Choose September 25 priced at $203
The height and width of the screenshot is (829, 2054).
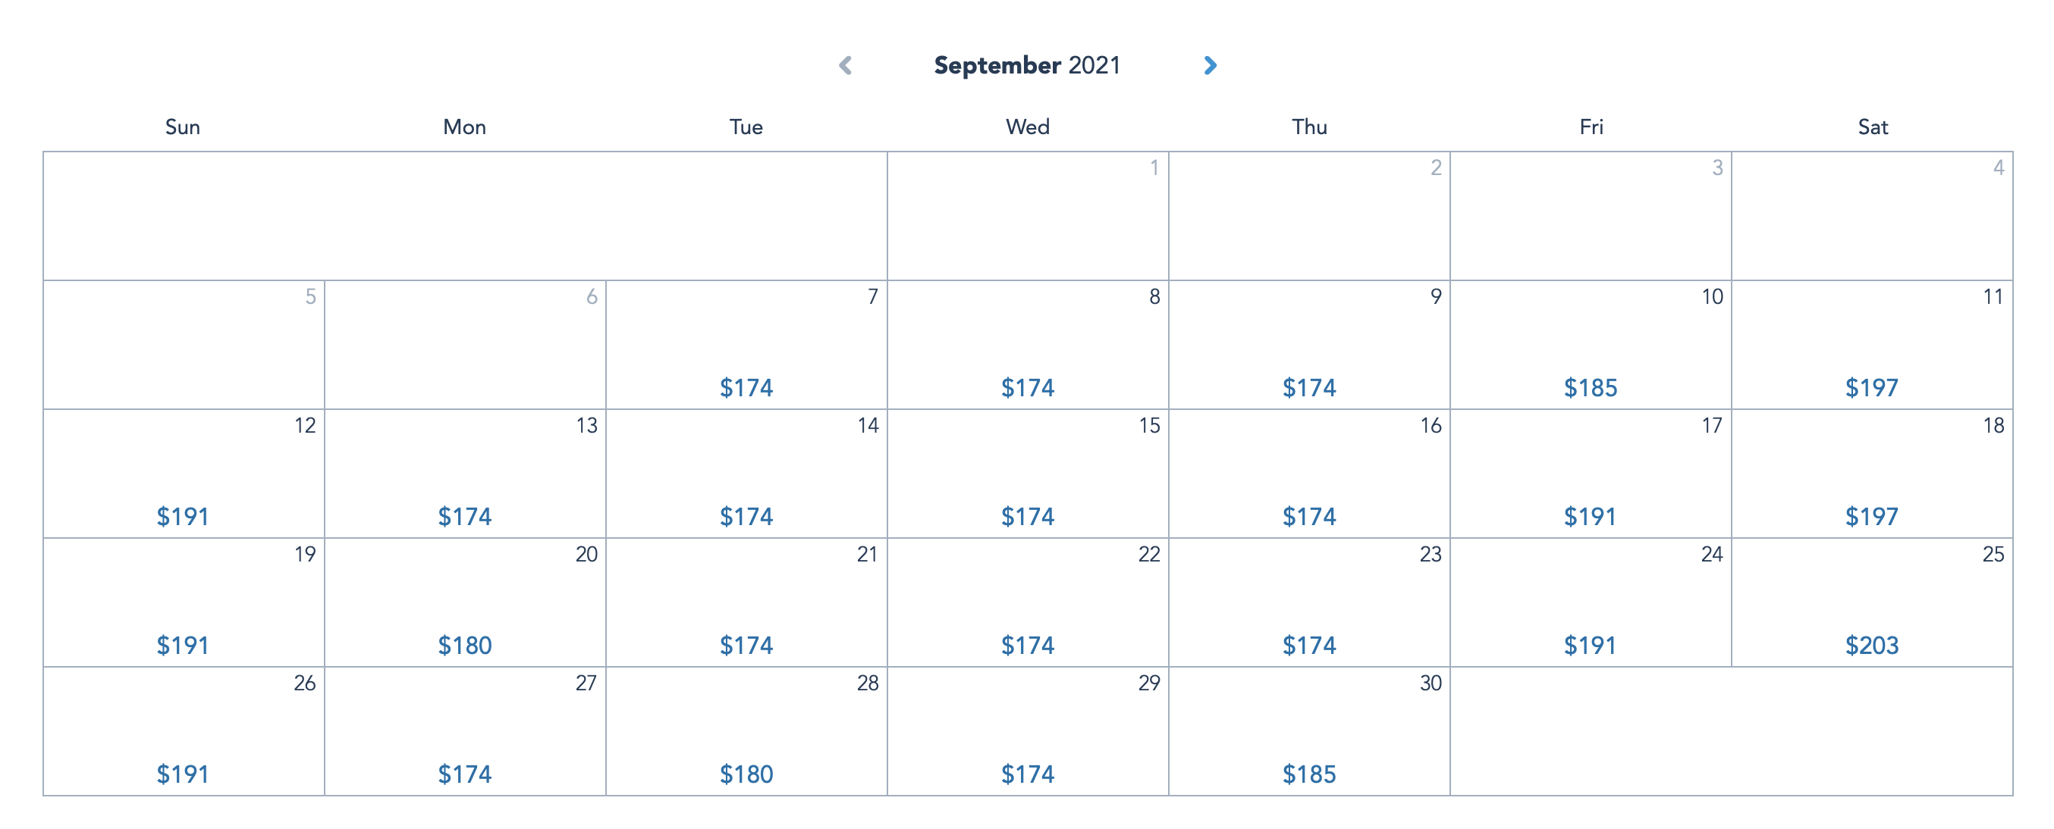pyautogui.click(x=1872, y=603)
